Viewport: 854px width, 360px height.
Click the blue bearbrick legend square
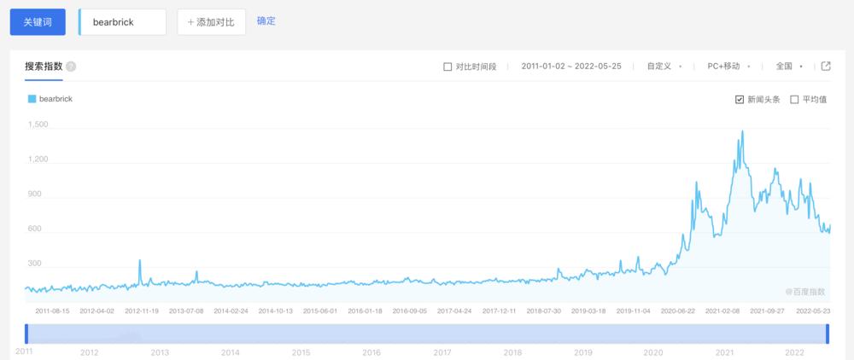tap(32, 99)
